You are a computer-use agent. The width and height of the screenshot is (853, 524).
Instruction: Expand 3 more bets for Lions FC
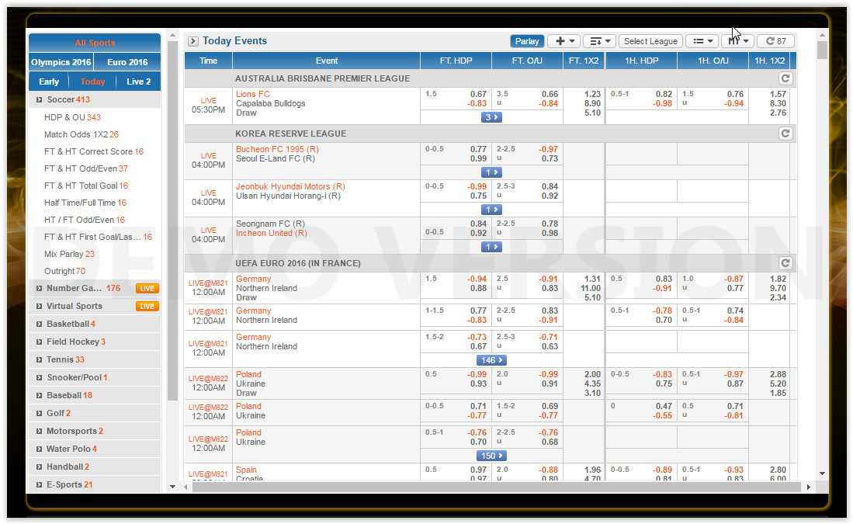(491, 117)
